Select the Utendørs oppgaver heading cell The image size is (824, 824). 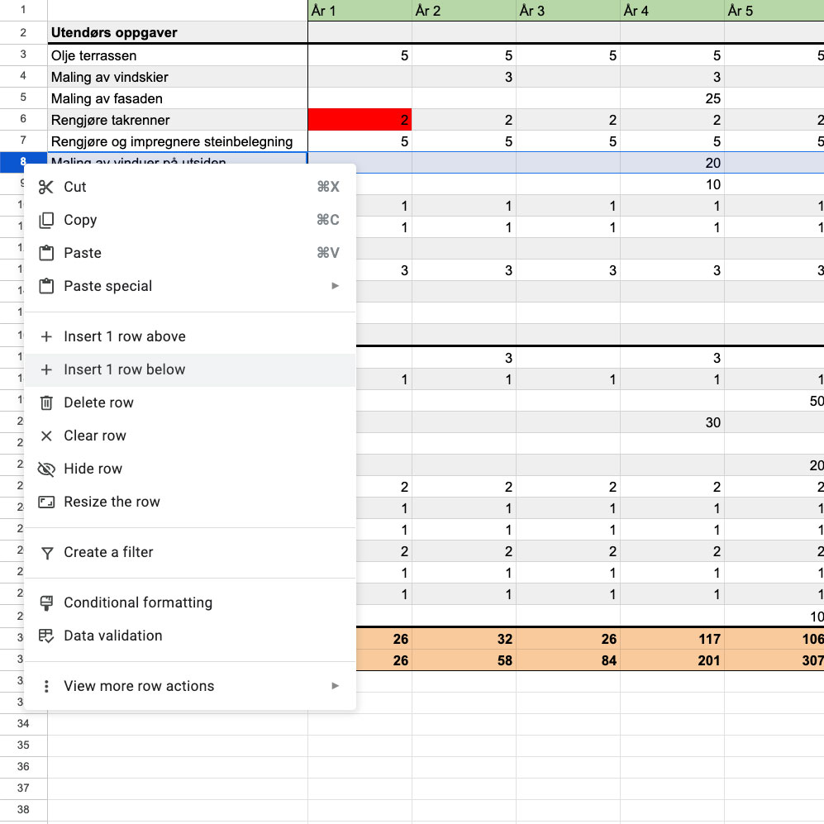coord(177,33)
